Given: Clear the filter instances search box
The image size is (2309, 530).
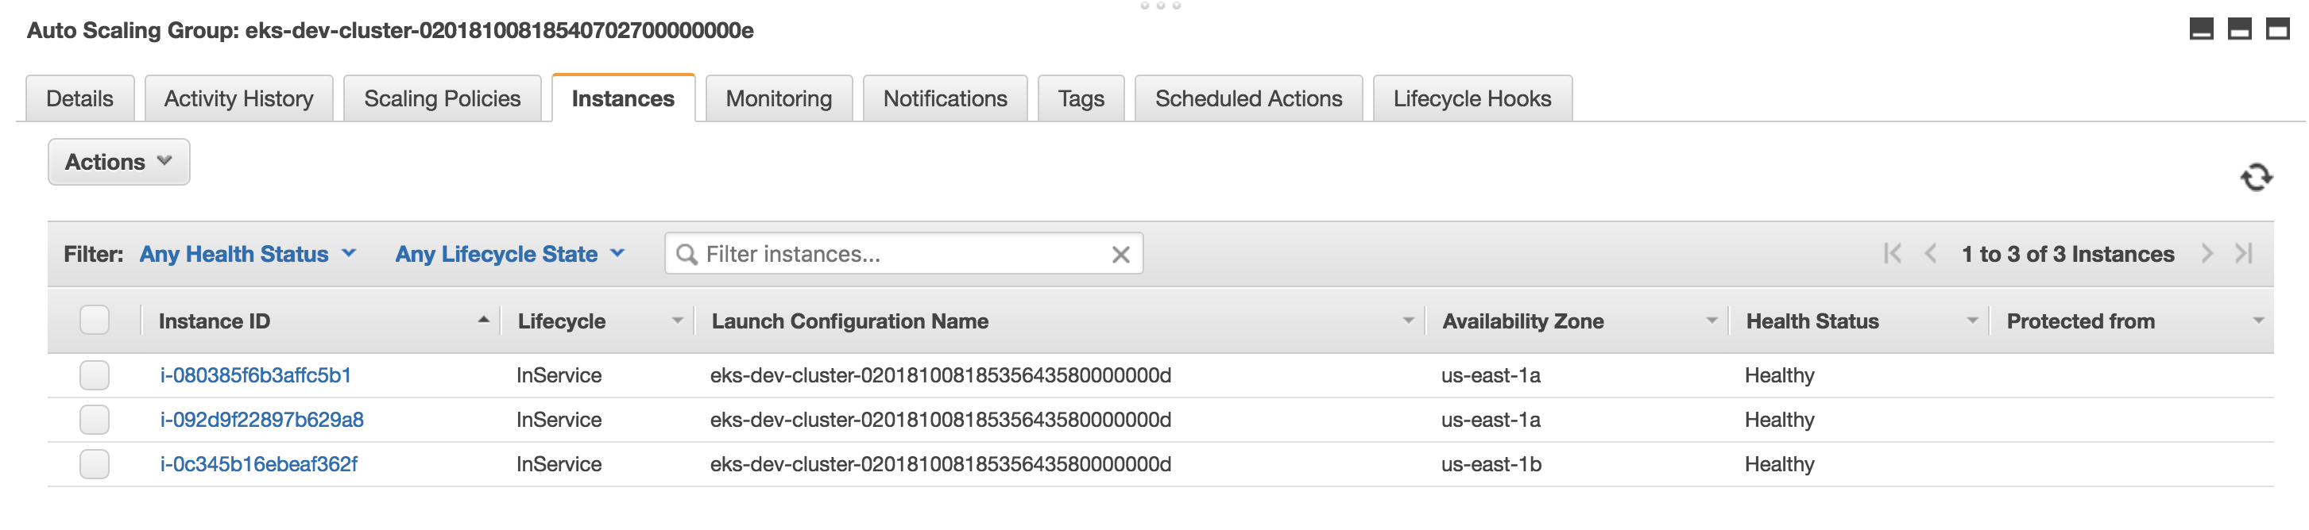Looking at the screenshot, I should click(x=1120, y=255).
